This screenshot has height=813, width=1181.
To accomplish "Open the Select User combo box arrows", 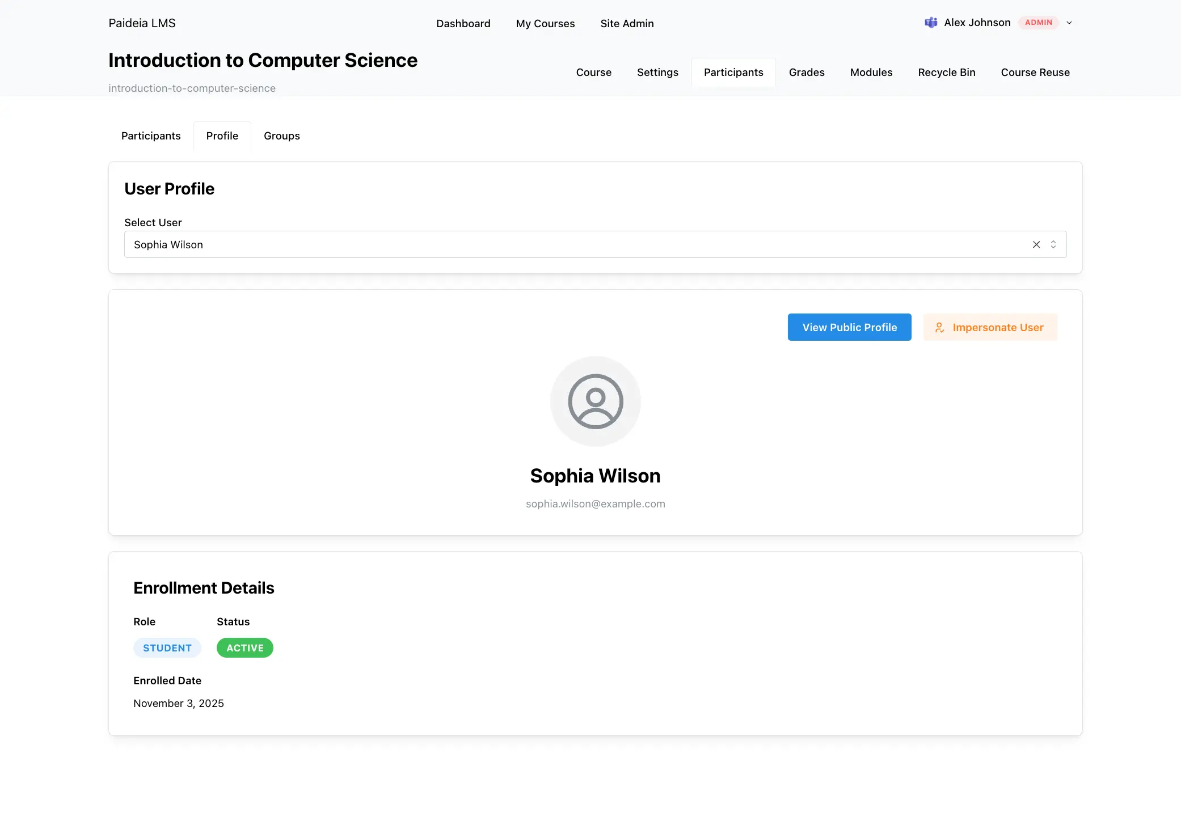I will [x=1053, y=244].
